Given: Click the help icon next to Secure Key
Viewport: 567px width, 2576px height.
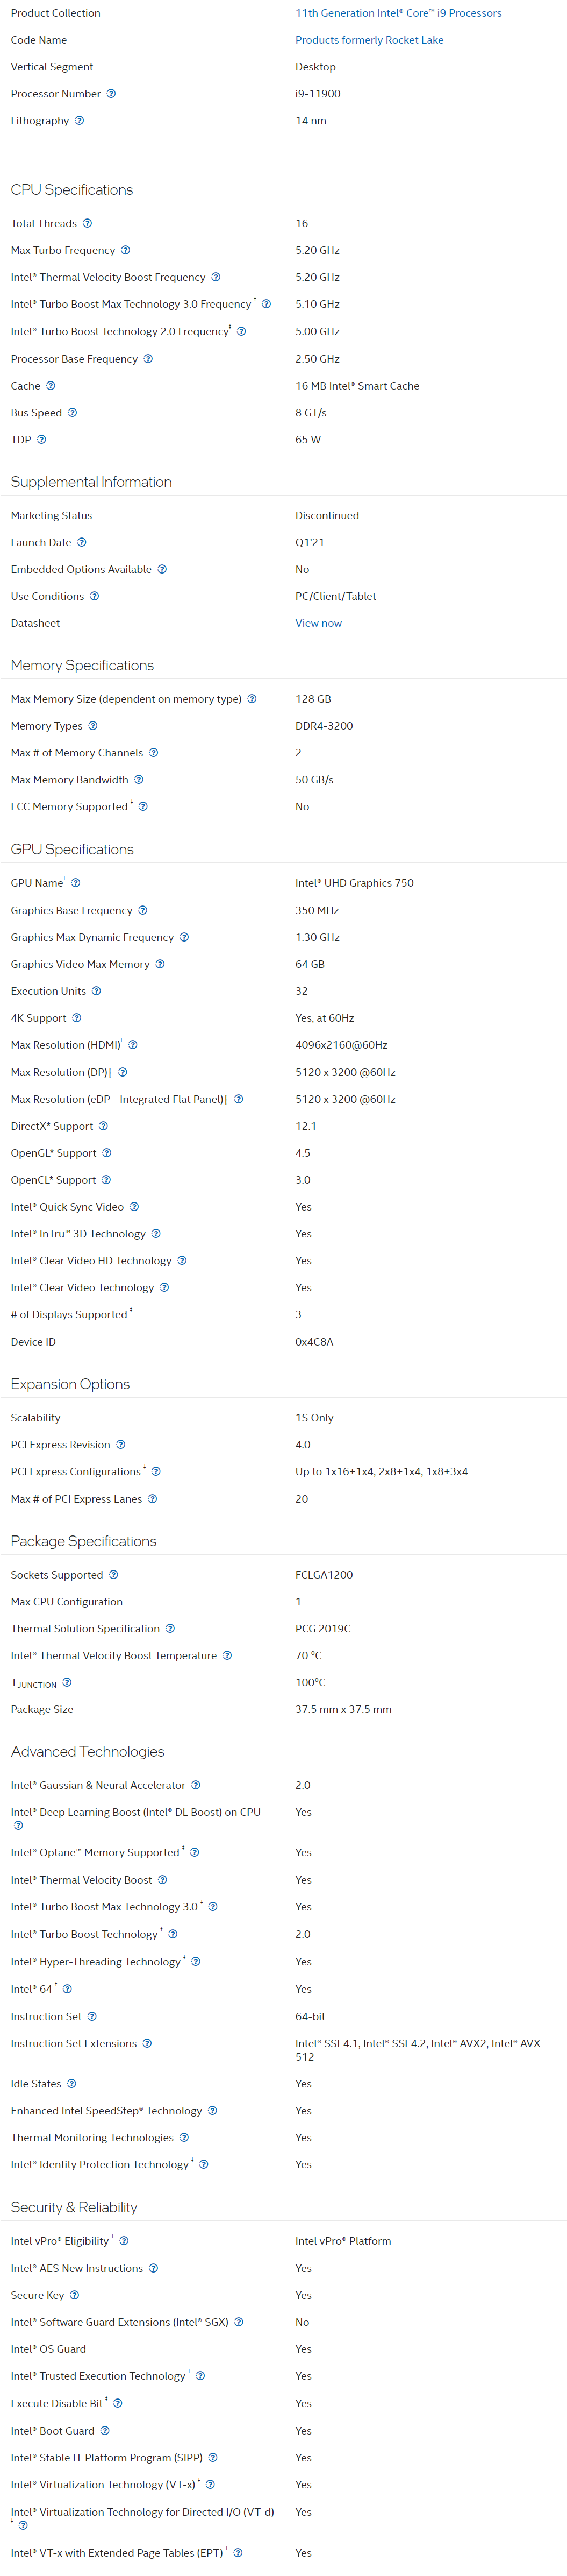Looking at the screenshot, I should coord(75,2295).
